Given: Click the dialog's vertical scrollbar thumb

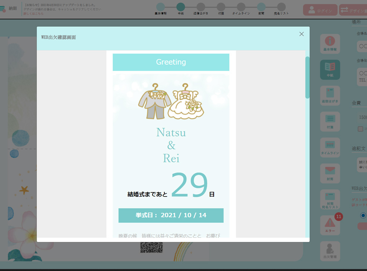Looking at the screenshot, I should [x=307, y=77].
